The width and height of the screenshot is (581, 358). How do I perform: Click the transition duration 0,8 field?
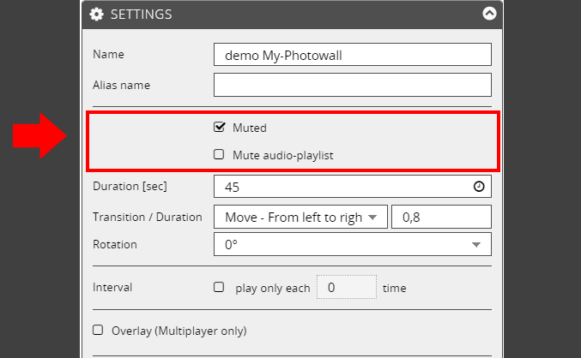[x=441, y=217]
